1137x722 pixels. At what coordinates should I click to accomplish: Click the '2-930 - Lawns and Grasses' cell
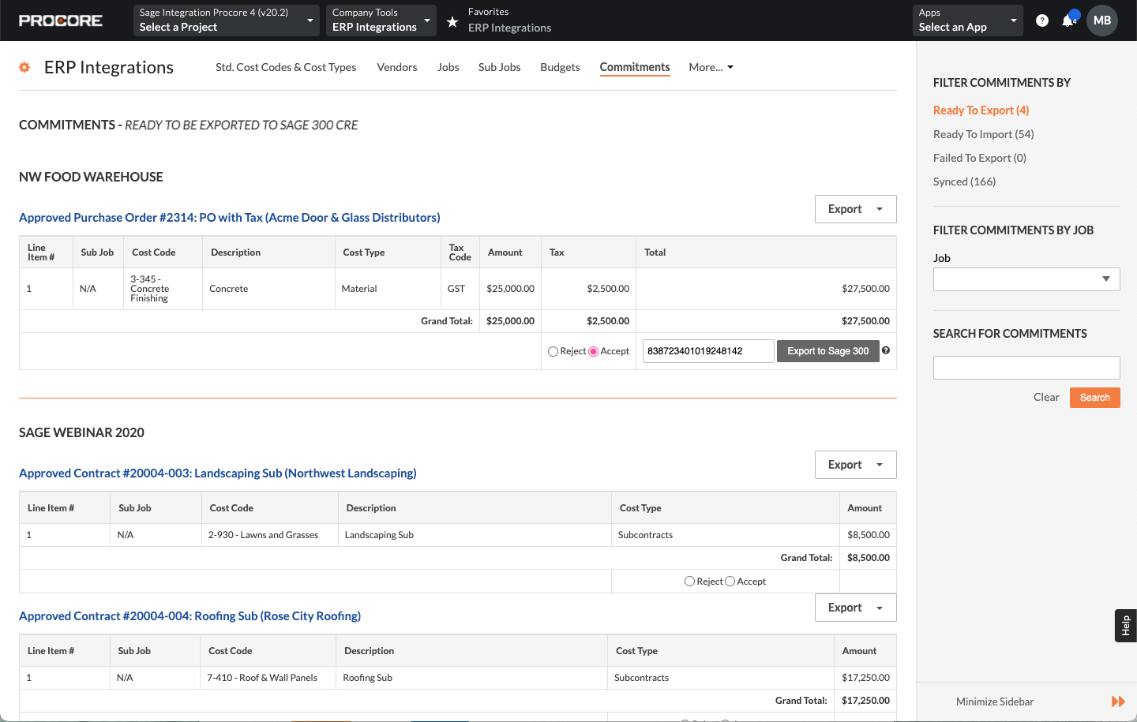tap(269, 535)
